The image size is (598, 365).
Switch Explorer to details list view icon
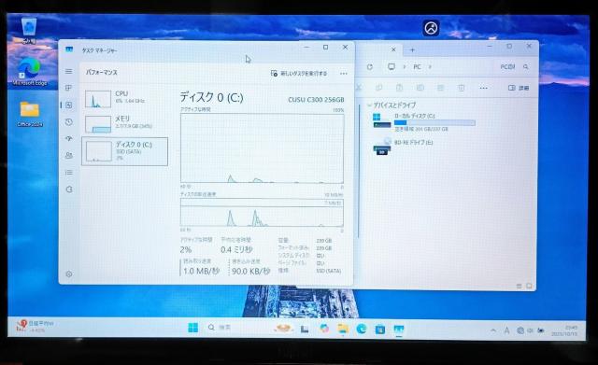(x=520, y=286)
